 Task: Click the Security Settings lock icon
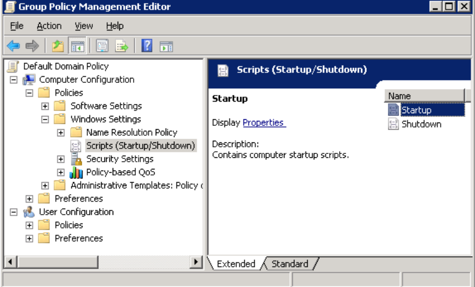coord(76,159)
